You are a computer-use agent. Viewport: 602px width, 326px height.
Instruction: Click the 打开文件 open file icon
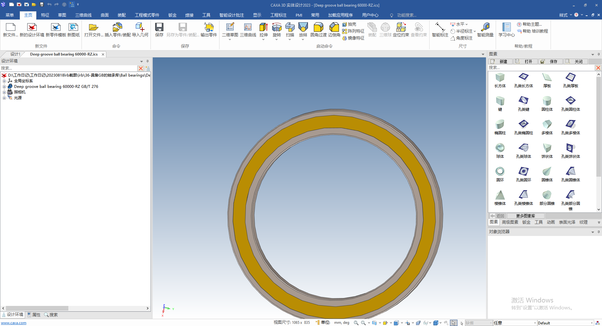click(x=93, y=30)
